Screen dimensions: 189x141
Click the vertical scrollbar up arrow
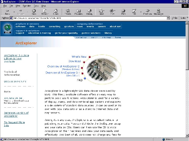(187, 23)
